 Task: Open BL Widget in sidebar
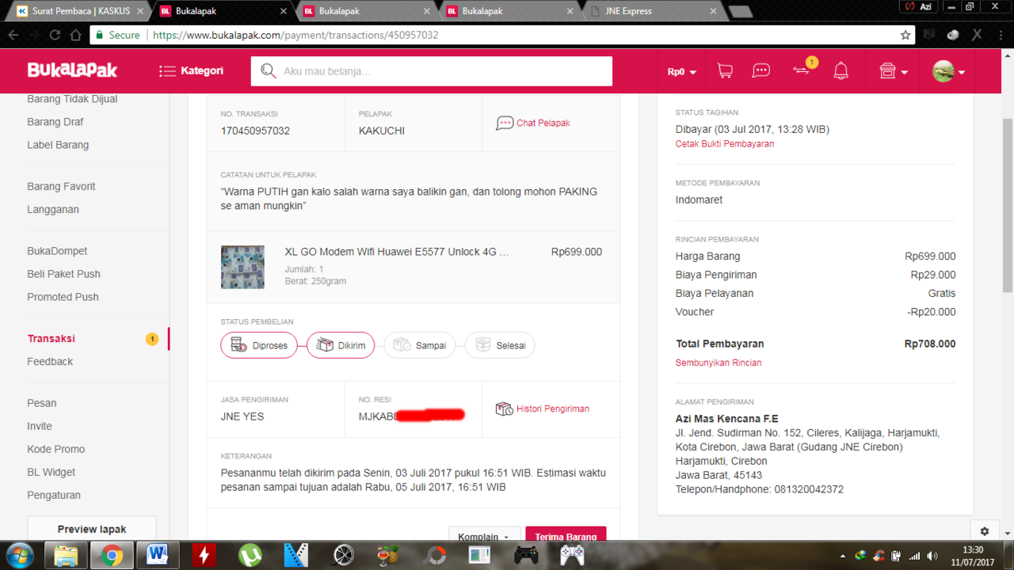pos(51,472)
